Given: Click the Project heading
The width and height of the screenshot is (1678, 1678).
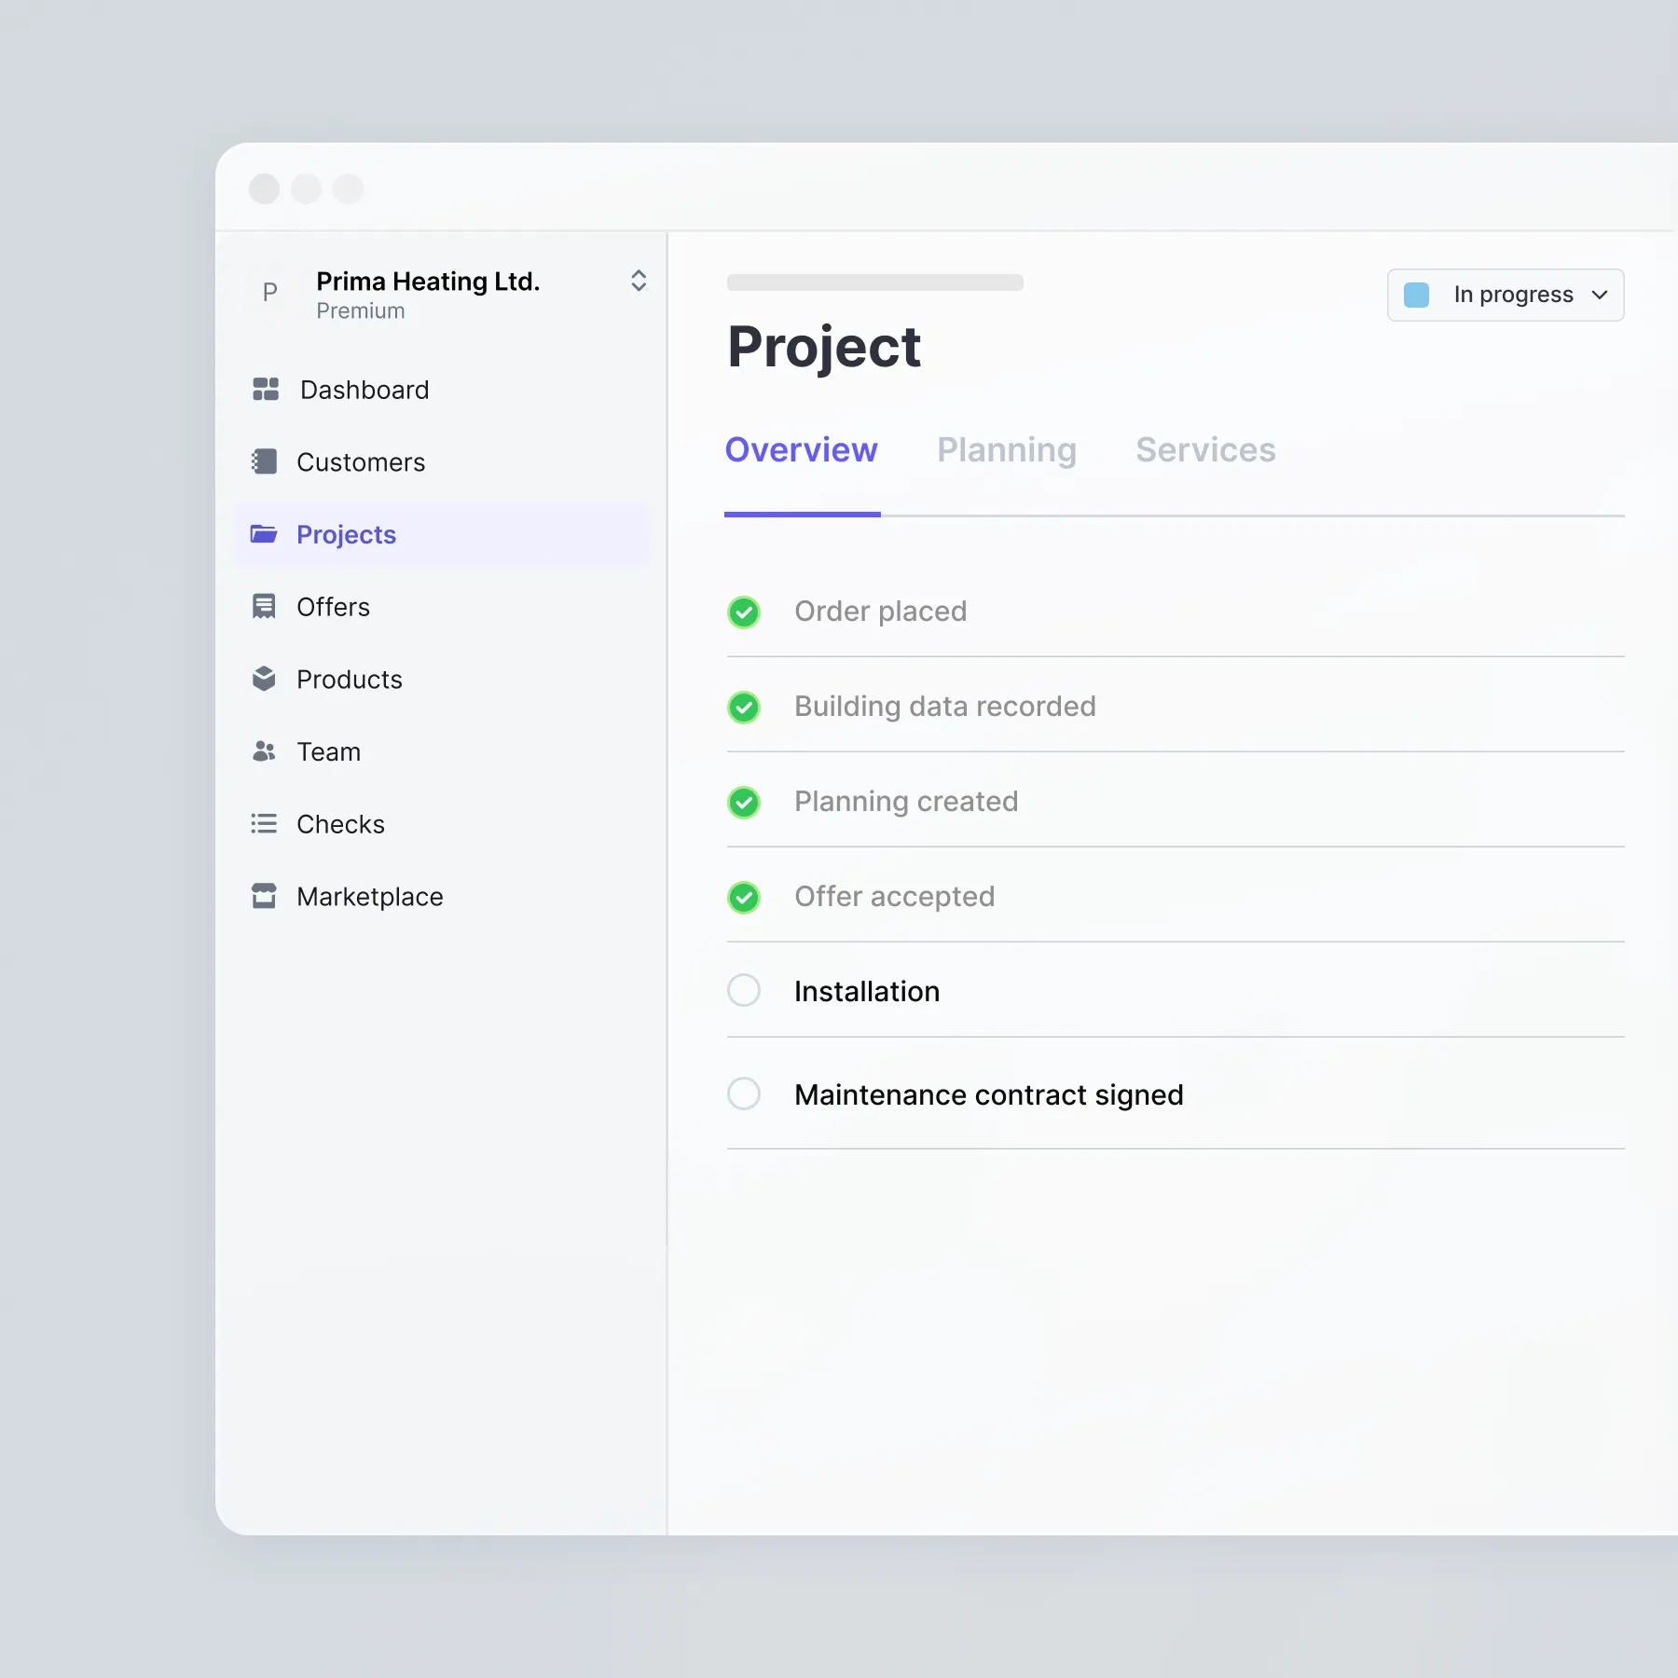Looking at the screenshot, I should [824, 348].
